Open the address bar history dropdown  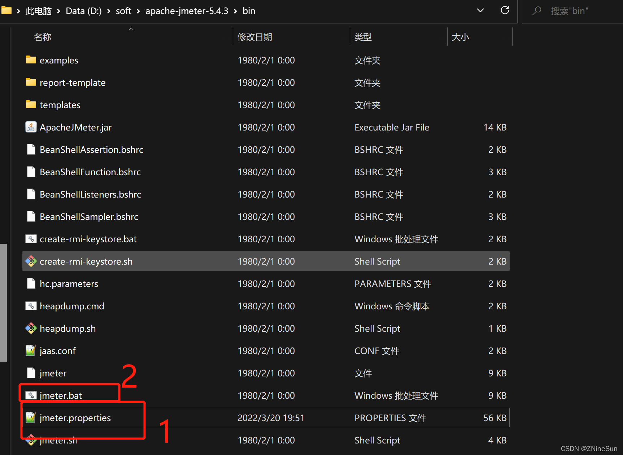pos(480,10)
